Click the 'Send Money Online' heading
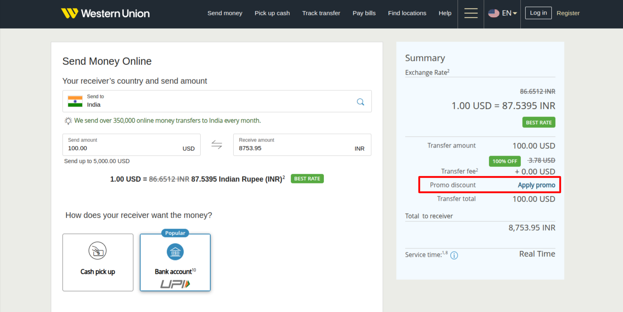This screenshot has height=312, width=623. pos(107,61)
